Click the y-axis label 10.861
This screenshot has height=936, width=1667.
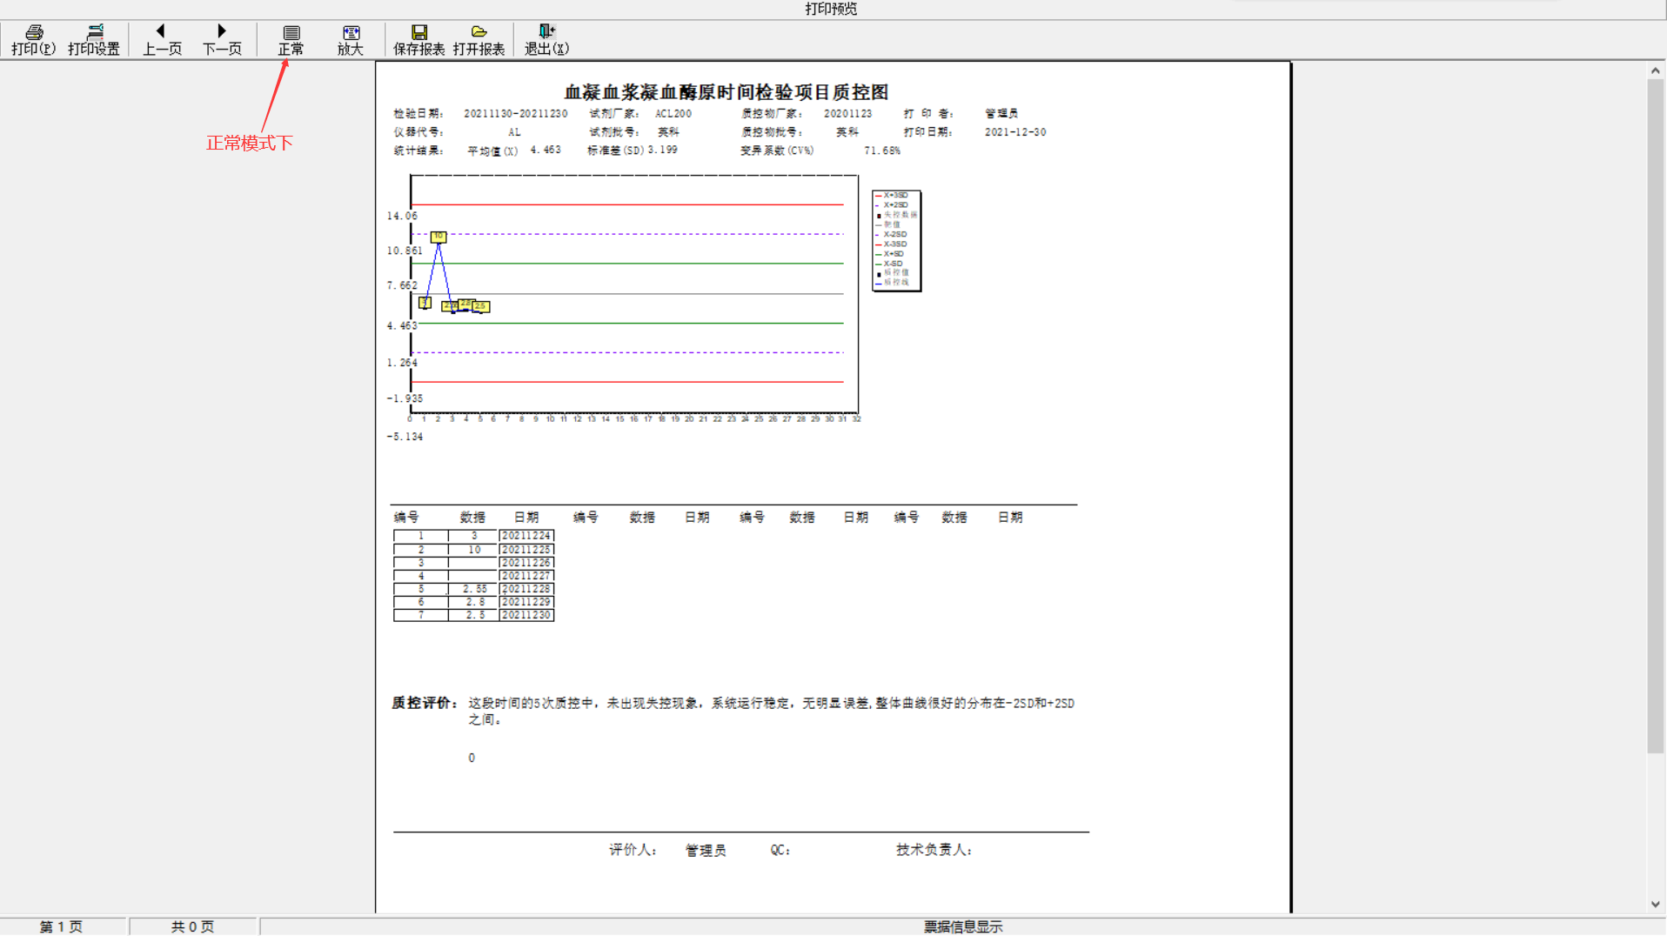point(405,251)
